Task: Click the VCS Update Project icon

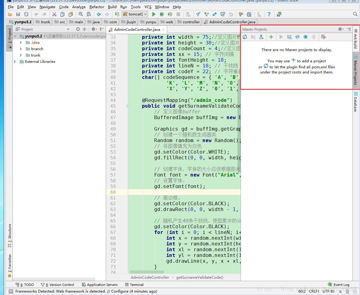Action: pos(198,14)
